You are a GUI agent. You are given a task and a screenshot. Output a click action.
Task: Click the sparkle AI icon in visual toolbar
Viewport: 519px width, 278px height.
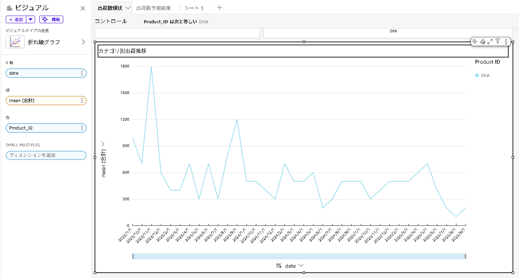(x=475, y=42)
